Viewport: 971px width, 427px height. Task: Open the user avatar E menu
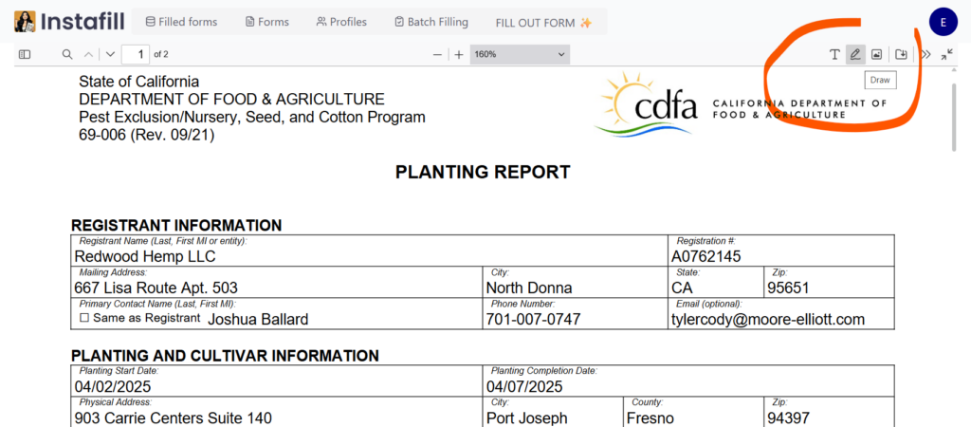(944, 23)
